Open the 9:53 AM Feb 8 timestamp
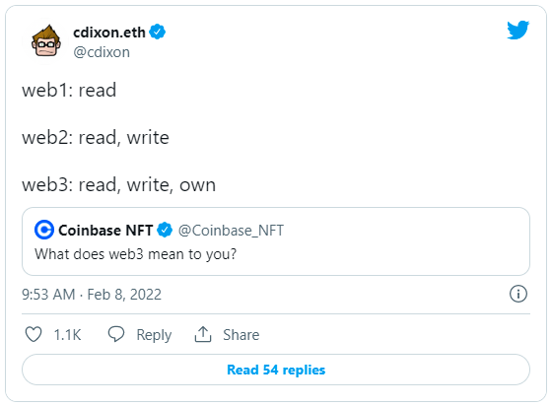 (x=92, y=295)
